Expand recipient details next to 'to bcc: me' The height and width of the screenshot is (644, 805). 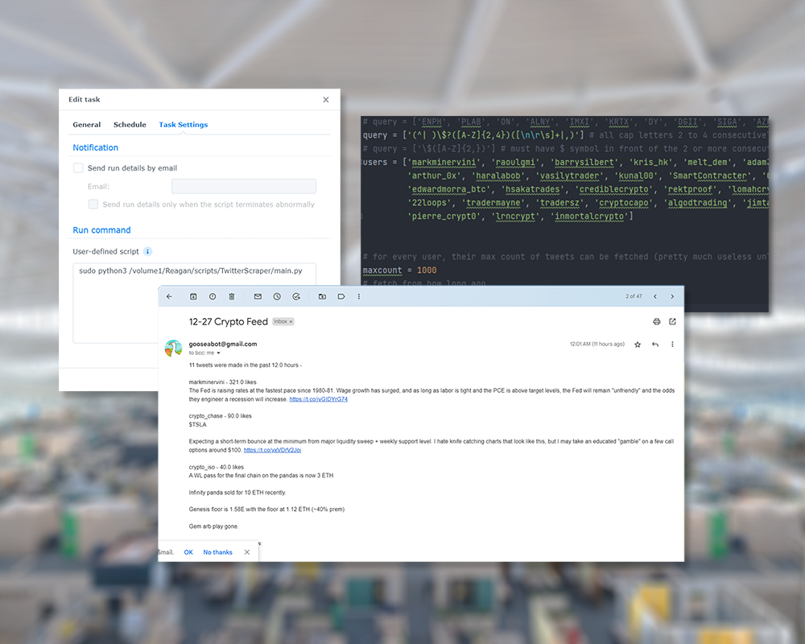(x=218, y=353)
